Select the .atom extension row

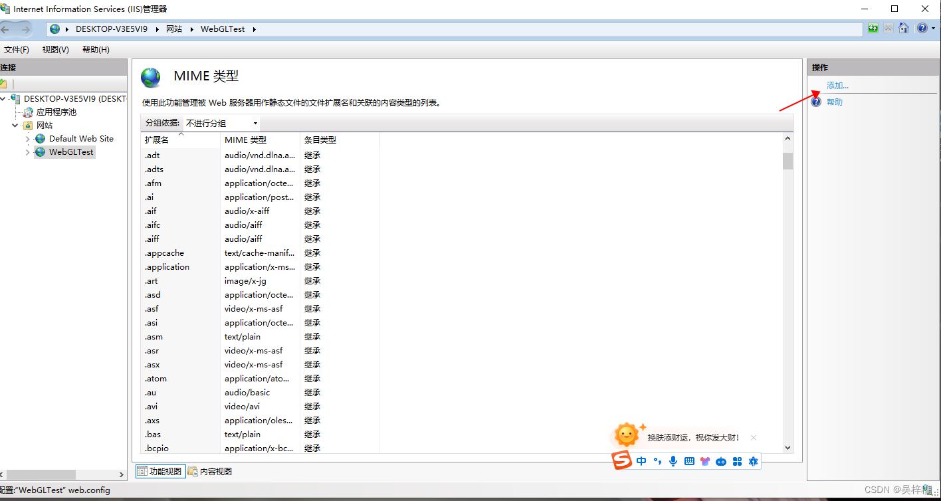coord(260,379)
